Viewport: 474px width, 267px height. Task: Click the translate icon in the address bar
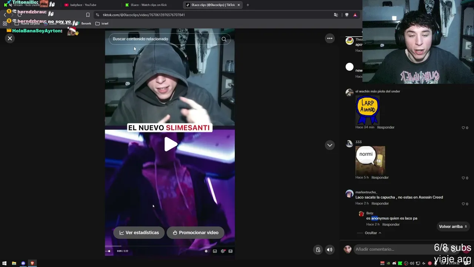[x=336, y=15]
